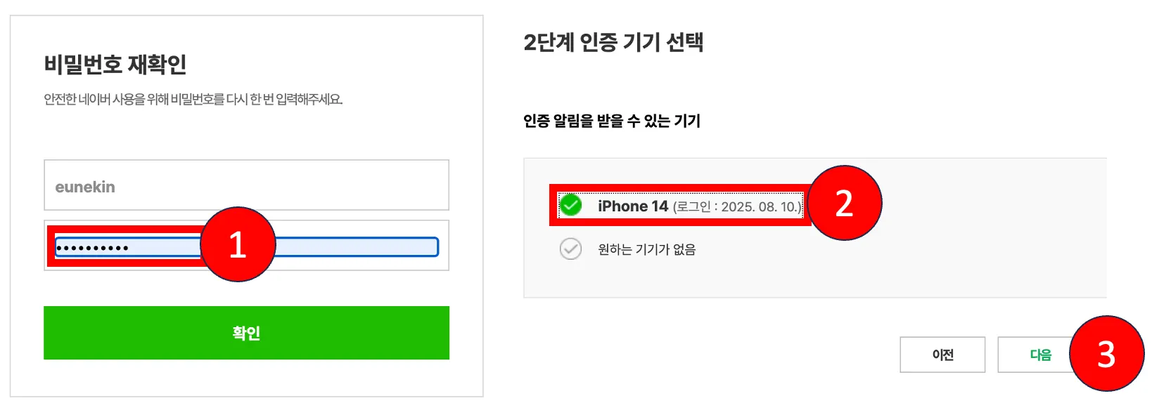
Task: Click the masked password dots
Action: pyautogui.click(x=92, y=248)
